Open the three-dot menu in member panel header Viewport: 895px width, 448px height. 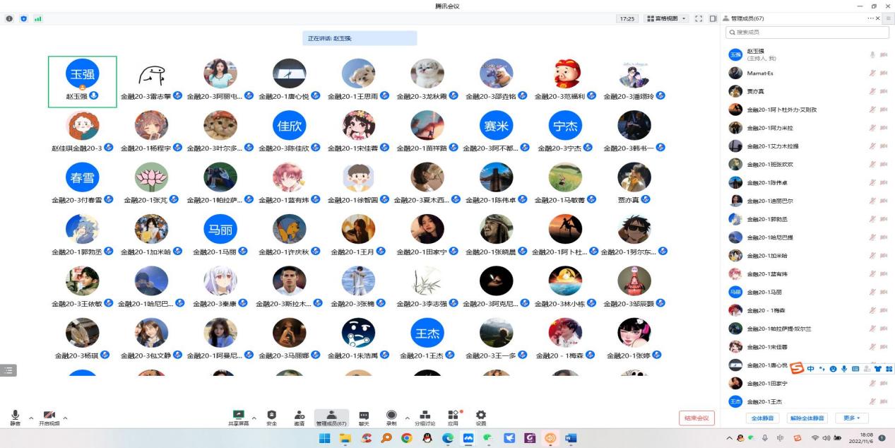pyautogui.click(x=868, y=18)
